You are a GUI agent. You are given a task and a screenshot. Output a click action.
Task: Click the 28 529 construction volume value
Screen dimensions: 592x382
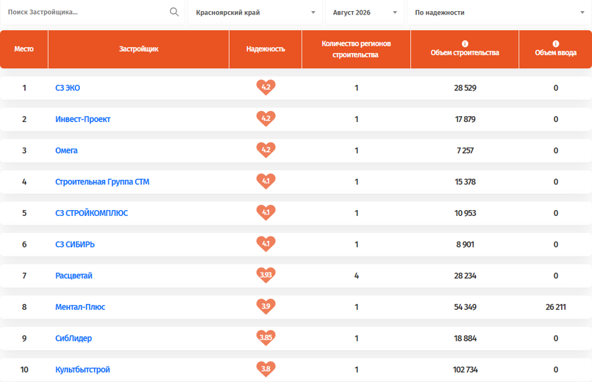[465, 88]
